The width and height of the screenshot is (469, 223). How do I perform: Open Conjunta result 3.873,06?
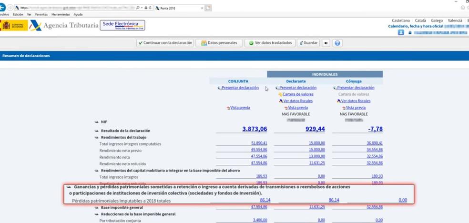coord(255,129)
